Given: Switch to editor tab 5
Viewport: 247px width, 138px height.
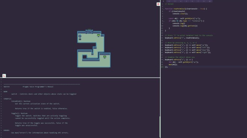Looking at the screenshot, I should [x=186, y=1].
